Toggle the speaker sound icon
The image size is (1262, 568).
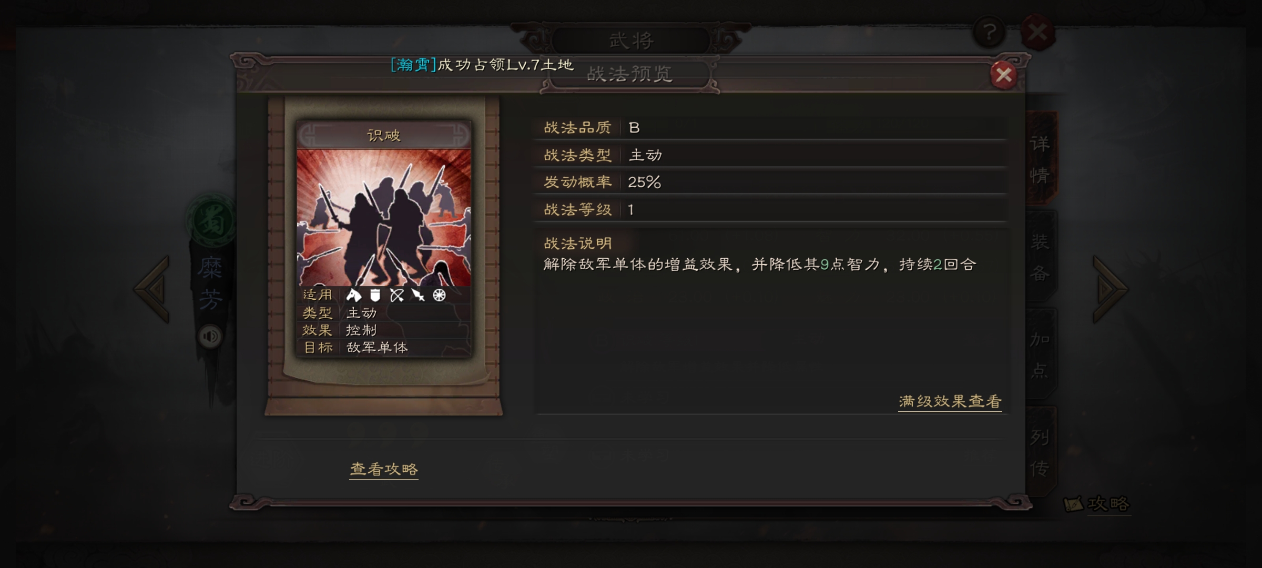coord(210,337)
